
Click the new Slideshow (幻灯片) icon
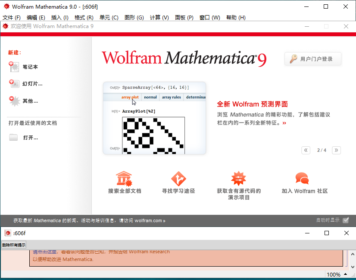pyautogui.click(x=14, y=83)
